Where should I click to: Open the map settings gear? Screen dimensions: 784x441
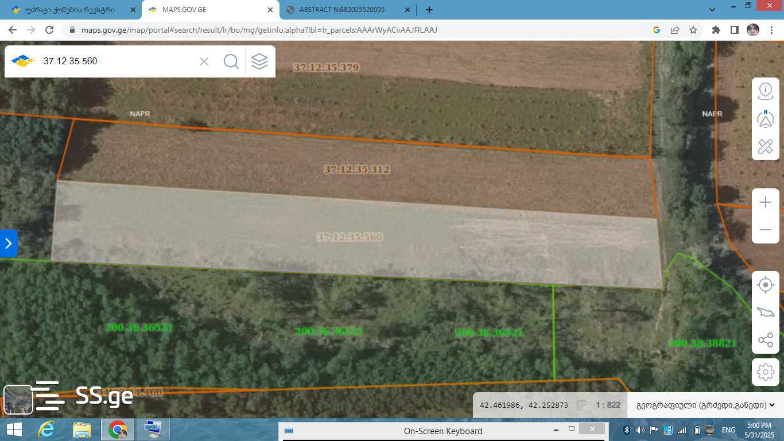(x=765, y=372)
